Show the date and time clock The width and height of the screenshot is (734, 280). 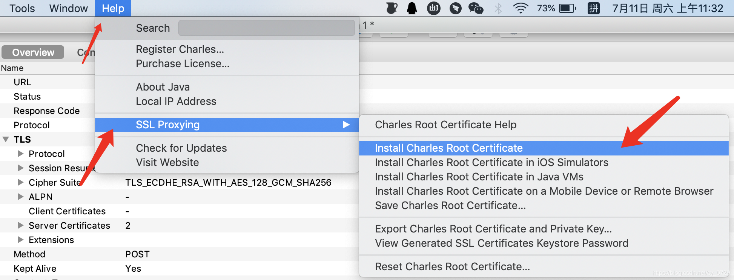[x=668, y=8]
